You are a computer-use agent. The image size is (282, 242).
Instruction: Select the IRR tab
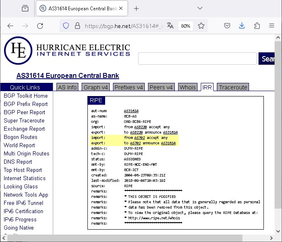pos(207,87)
